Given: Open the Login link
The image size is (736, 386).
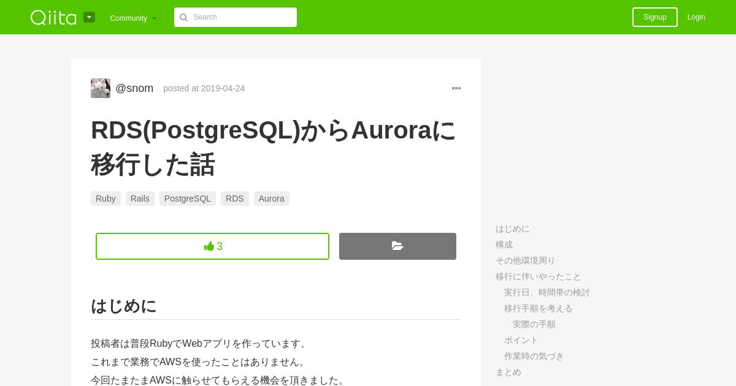Looking at the screenshot, I should point(696,17).
